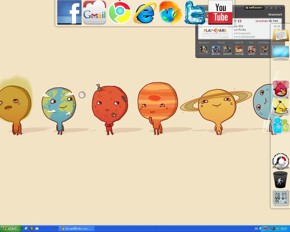The height and width of the screenshot is (232, 290).
Task: Select the ถาม tab in cafe panel
Action: click(x=251, y=43)
